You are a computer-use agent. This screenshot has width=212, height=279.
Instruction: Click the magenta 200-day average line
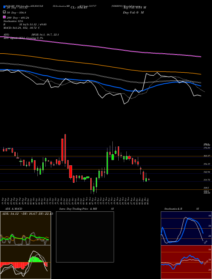coord(100,47)
